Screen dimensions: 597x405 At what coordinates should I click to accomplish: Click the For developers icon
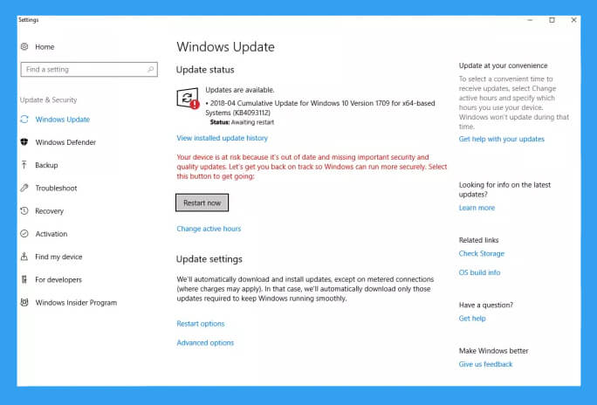(24, 279)
